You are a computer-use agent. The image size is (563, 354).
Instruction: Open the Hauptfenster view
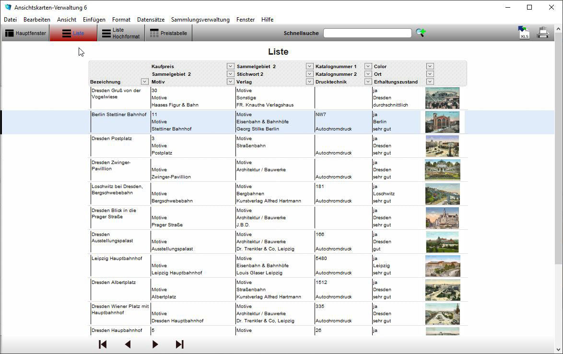coord(25,33)
